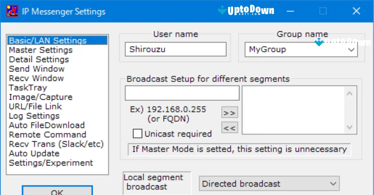The image size is (374, 195).
Task: Select Log Settings from the list
Action: pos(34,116)
